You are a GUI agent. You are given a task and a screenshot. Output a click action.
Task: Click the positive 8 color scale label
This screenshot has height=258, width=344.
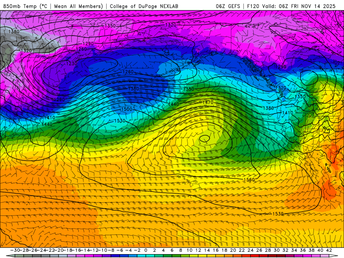click(181, 250)
